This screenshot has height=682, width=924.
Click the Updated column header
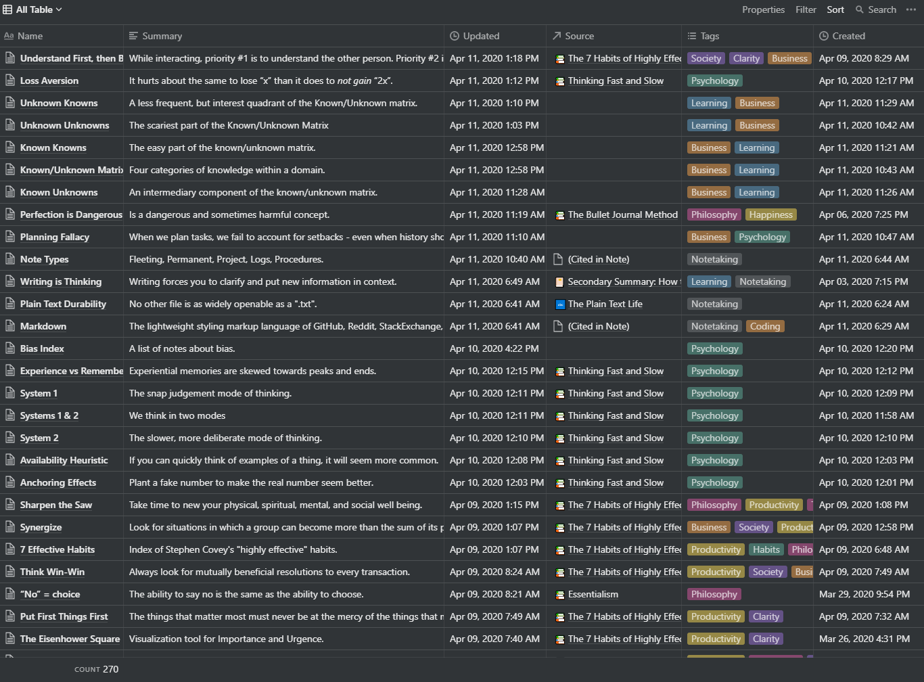(x=481, y=36)
